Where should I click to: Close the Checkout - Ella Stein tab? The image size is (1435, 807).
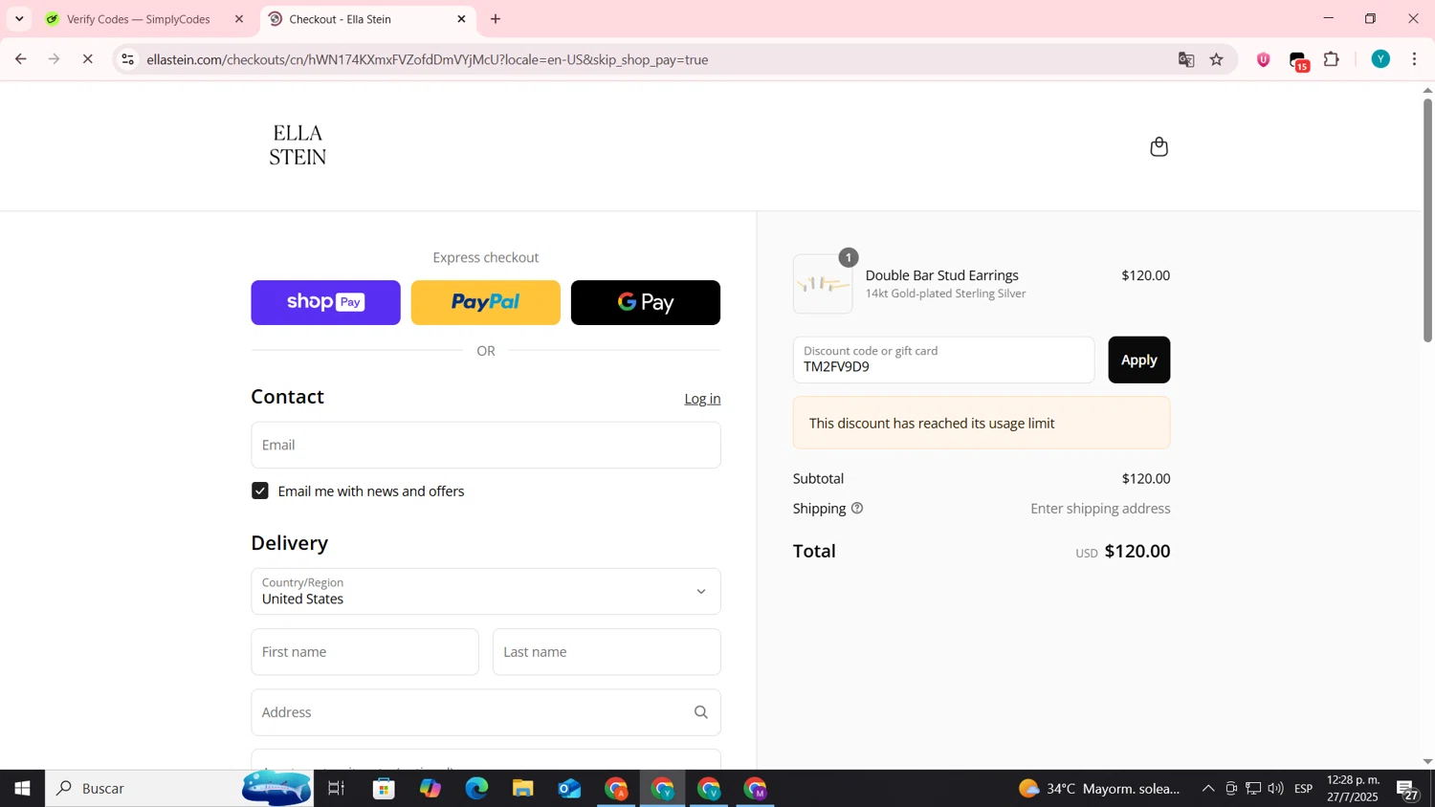[461, 19]
